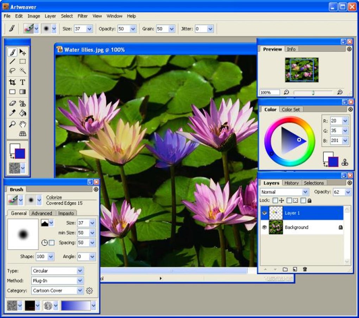Toggle the spacing checkbox beside clock icon
359x318 pixels.
pyautogui.click(x=52, y=242)
